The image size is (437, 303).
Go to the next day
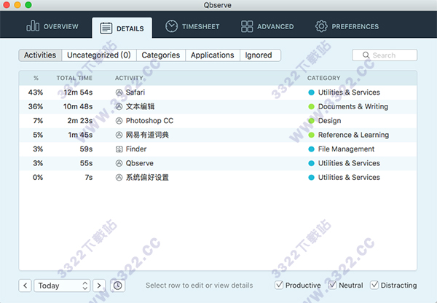(x=99, y=286)
